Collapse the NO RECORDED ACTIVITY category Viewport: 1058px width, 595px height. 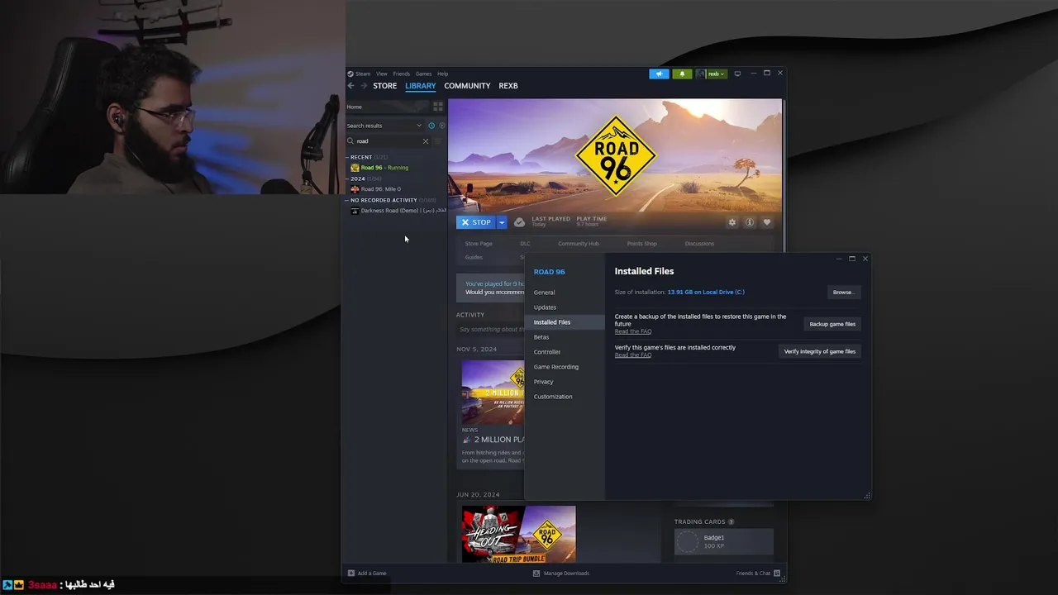pos(347,200)
